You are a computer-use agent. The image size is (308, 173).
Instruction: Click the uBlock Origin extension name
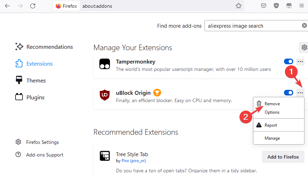pyautogui.click(x=133, y=93)
